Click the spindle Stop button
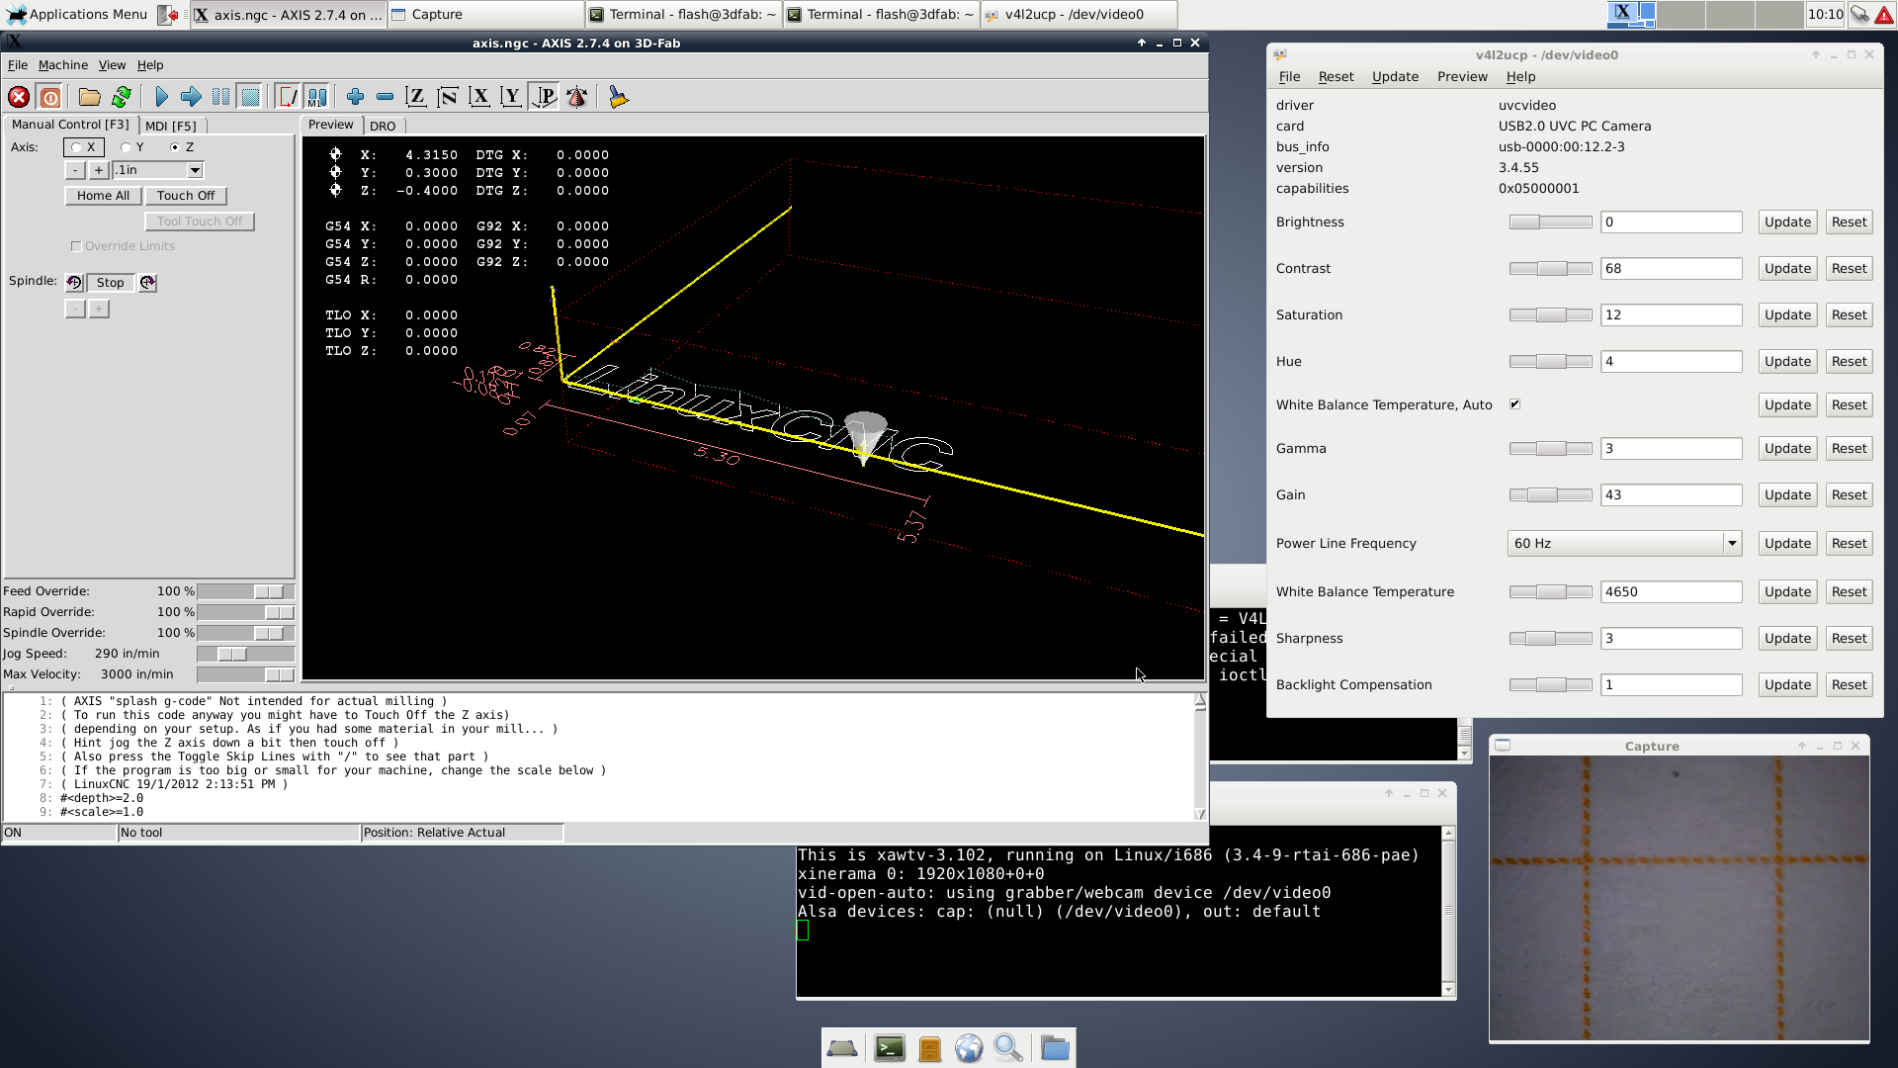Screen dimensions: 1898x1068 [111, 283]
